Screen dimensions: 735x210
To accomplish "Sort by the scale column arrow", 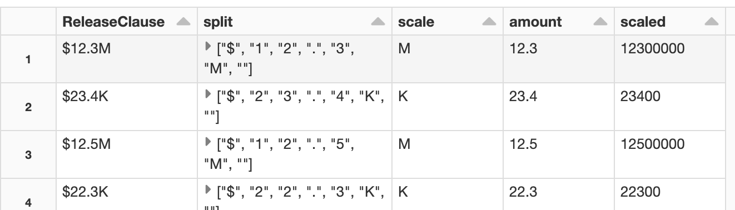I will click(x=489, y=22).
